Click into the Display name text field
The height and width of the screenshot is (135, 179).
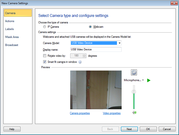click(x=96, y=49)
